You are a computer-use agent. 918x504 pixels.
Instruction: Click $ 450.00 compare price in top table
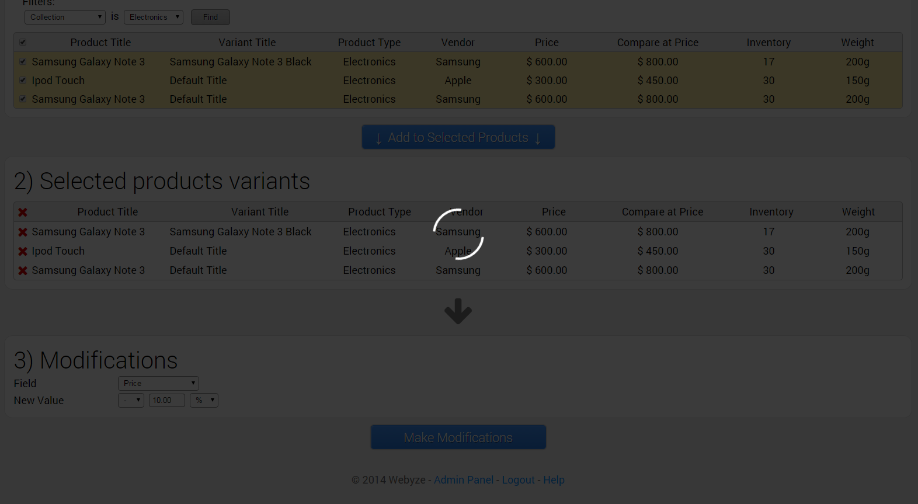tap(658, 81)
